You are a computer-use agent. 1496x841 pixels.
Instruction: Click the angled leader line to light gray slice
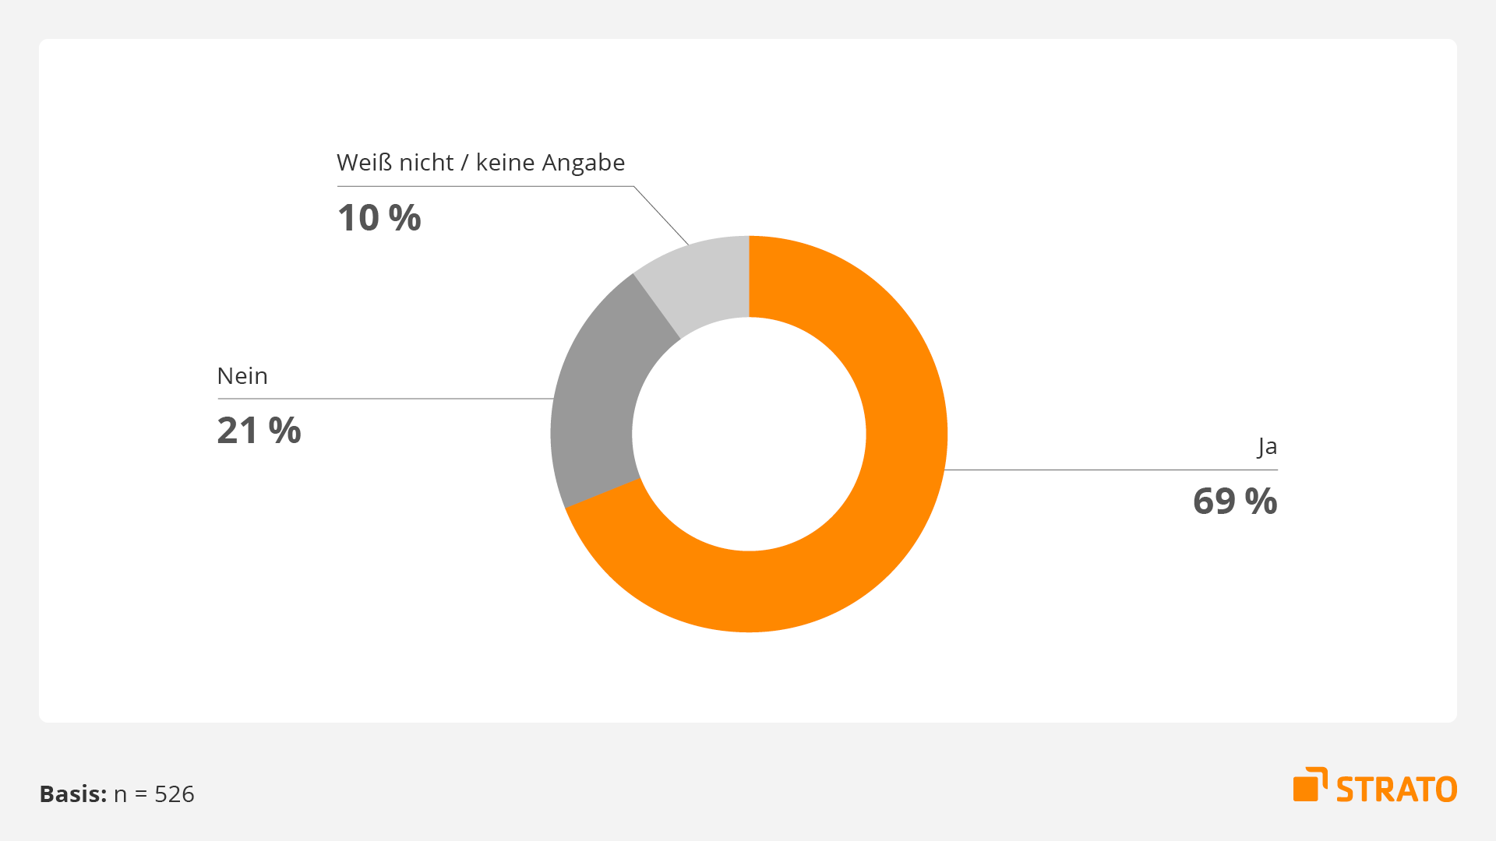pyautogui.click(x=662, y=216)
